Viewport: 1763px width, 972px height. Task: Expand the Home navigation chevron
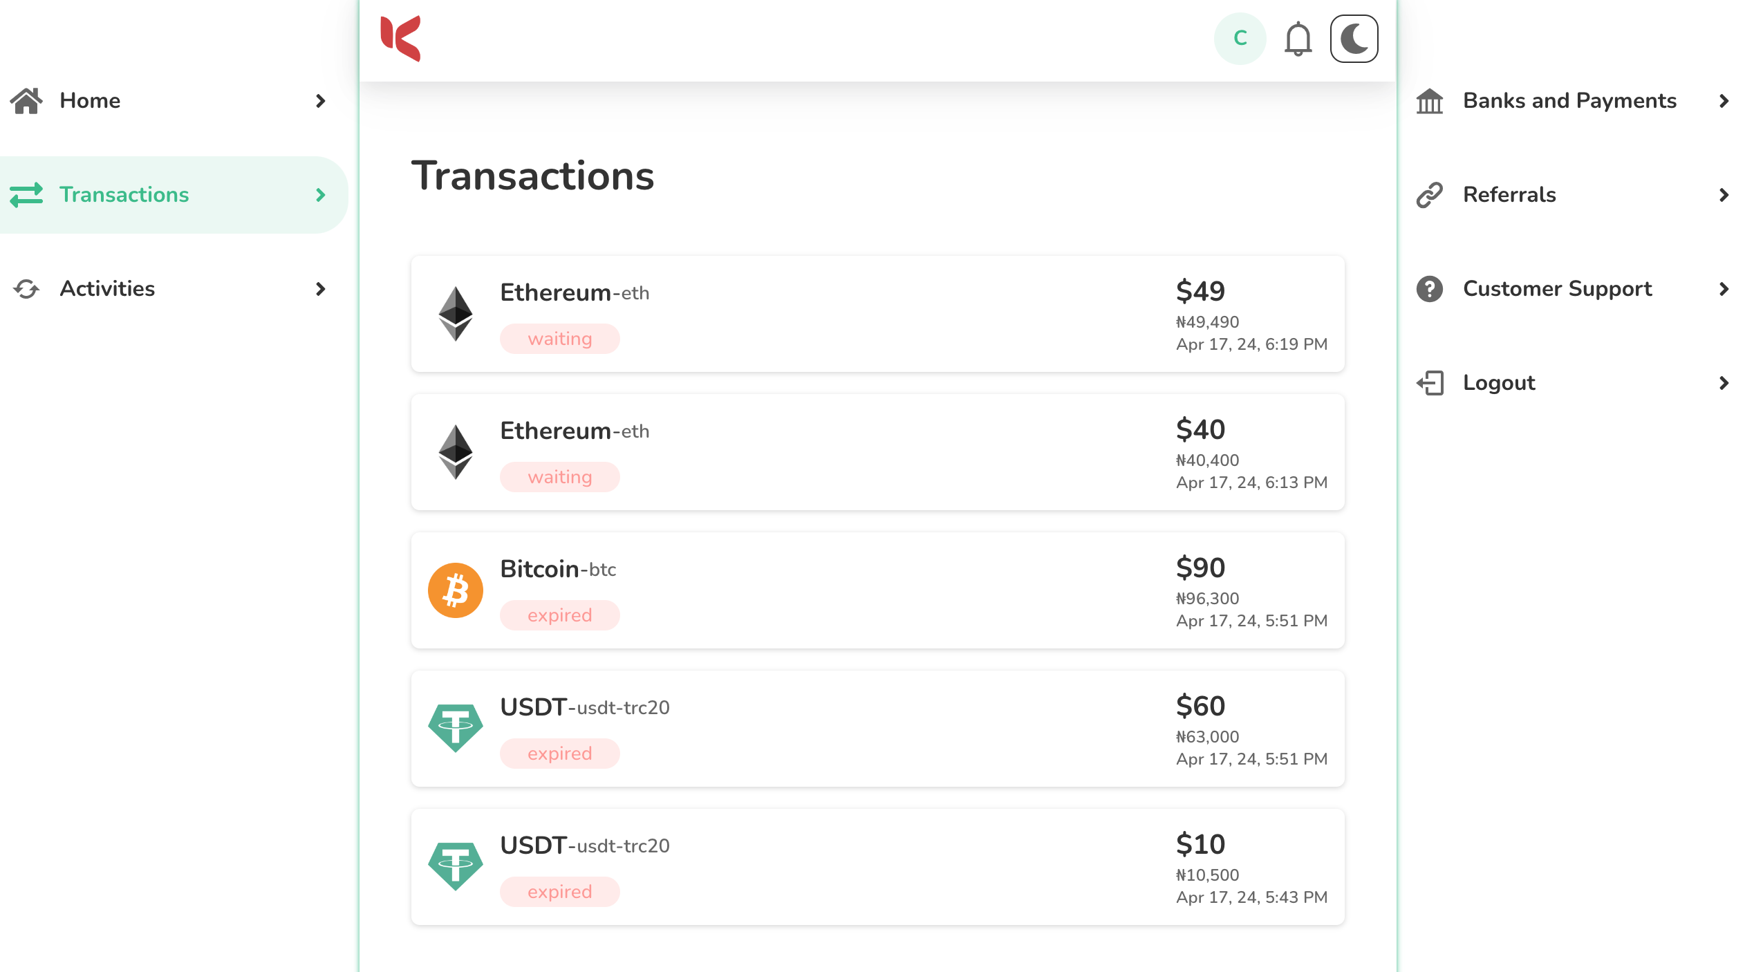tap(319, 101)
